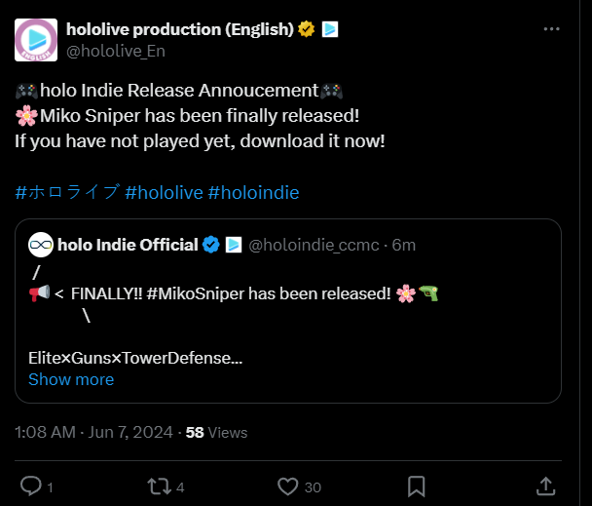Like the tweet with the heart icon
Screen dimensions: 592x506
(x=287, y=486)
